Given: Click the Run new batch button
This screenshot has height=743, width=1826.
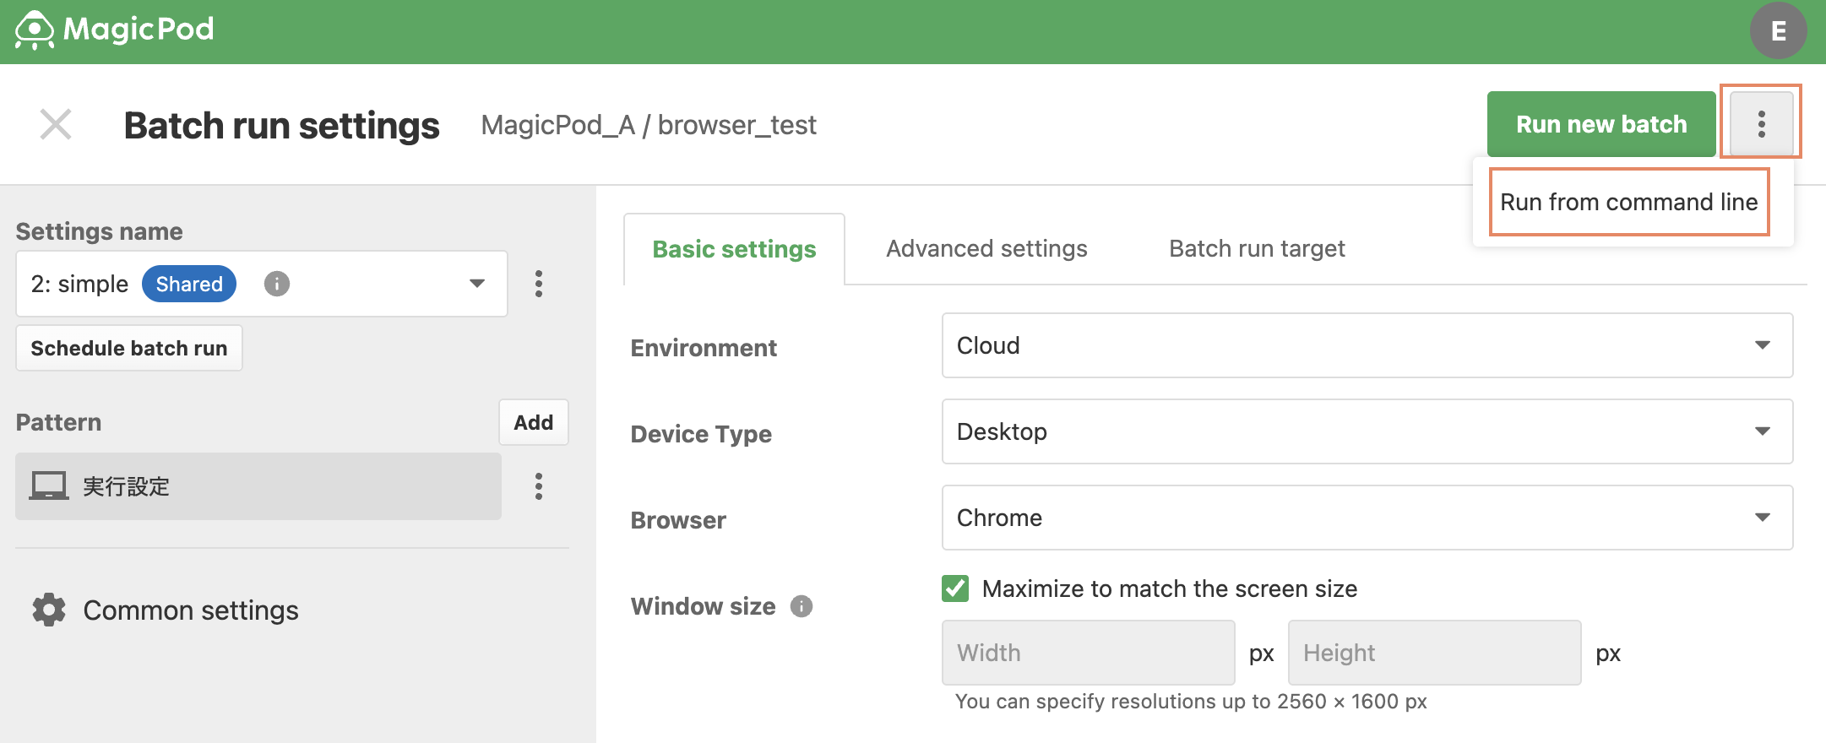Looking at the screenshot, I should [x=1601, y=124].
